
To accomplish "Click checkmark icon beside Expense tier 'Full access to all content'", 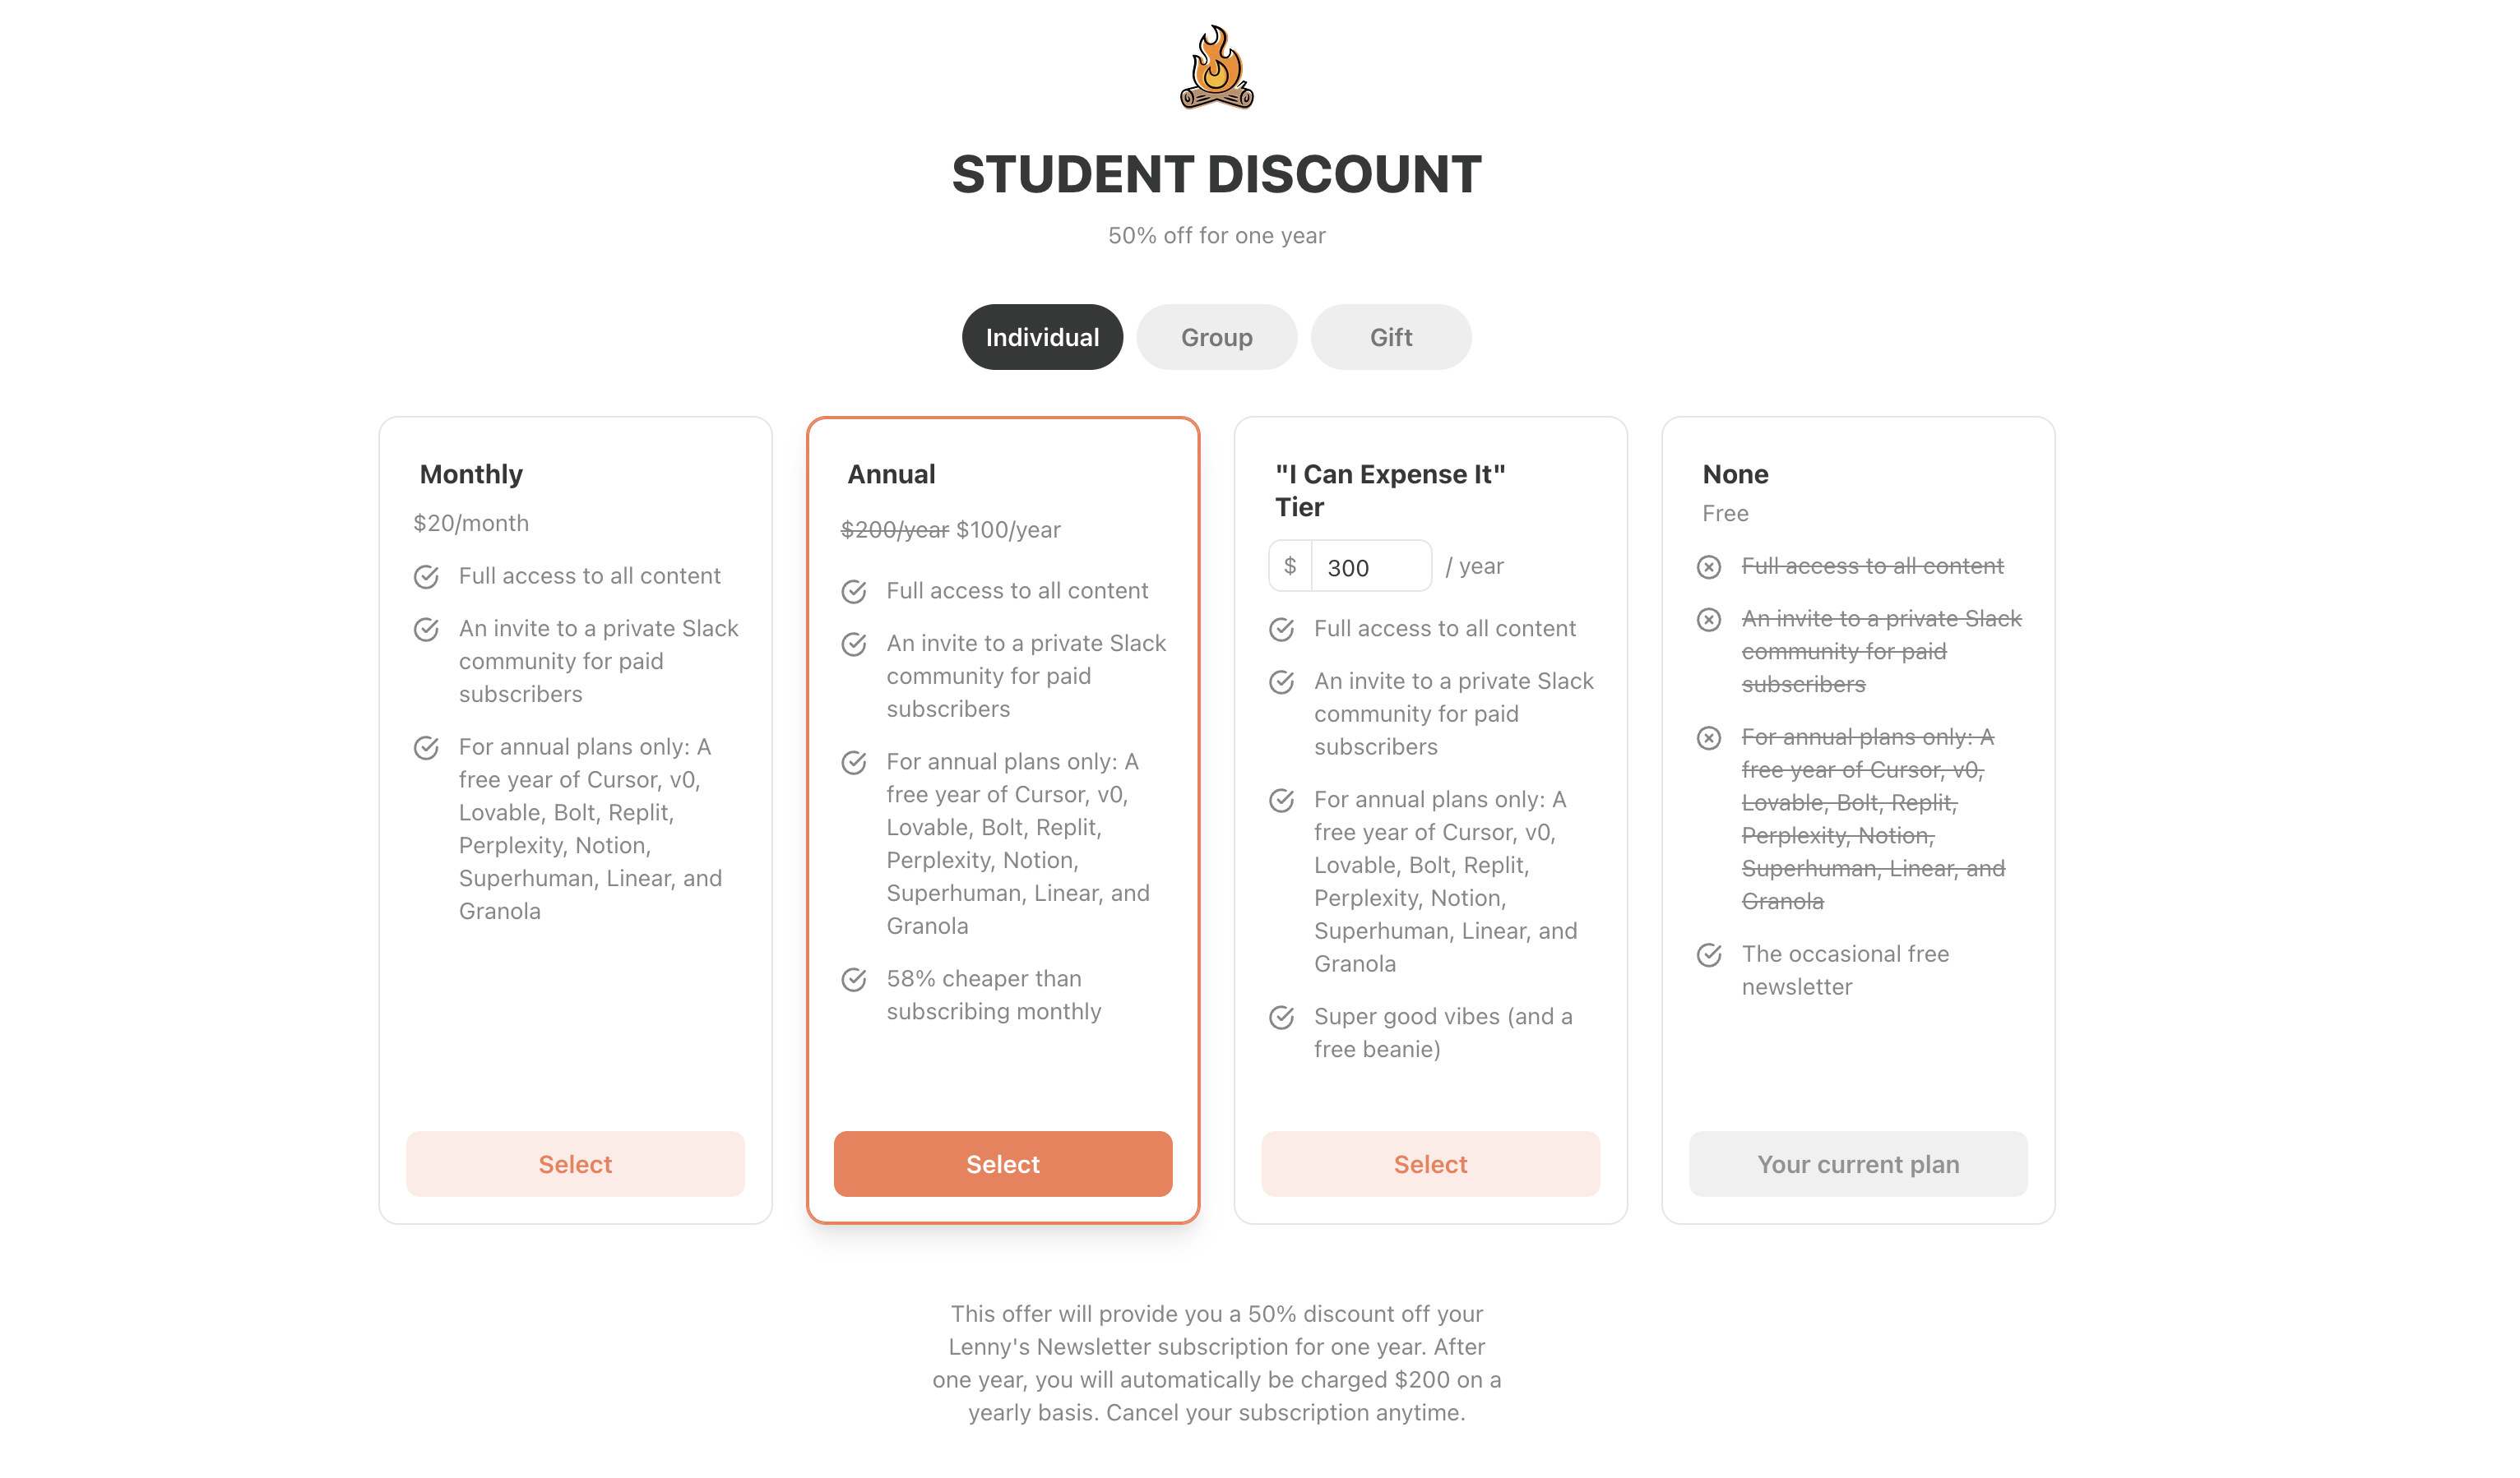I will click(1282, 630).
